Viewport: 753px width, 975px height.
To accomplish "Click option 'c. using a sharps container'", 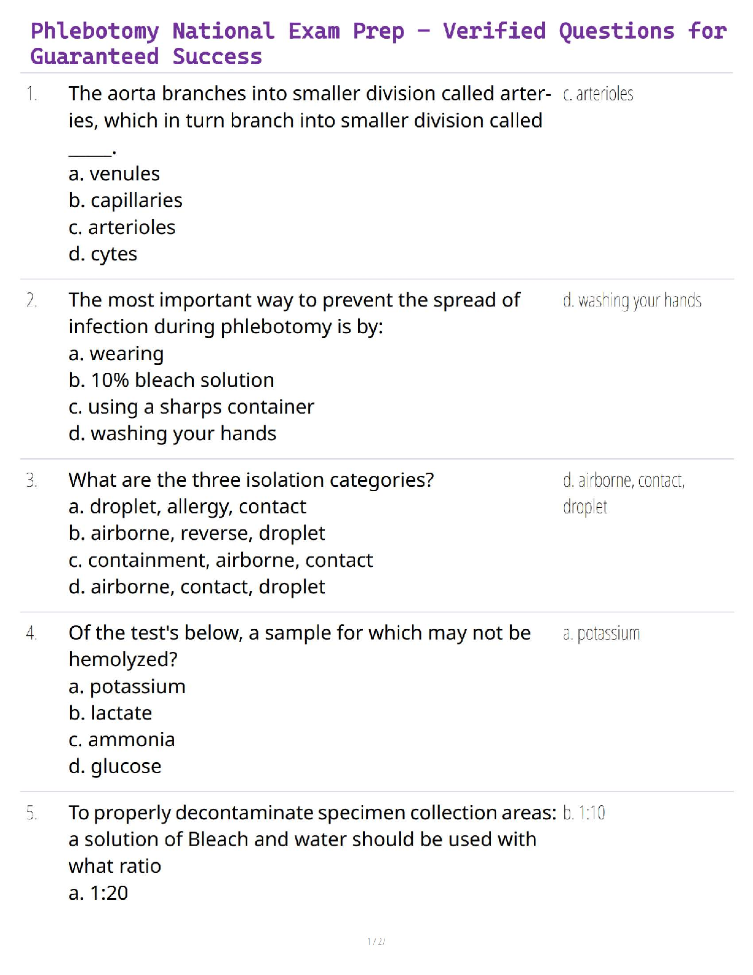I will pyautogui.click(x=191, y=407).
